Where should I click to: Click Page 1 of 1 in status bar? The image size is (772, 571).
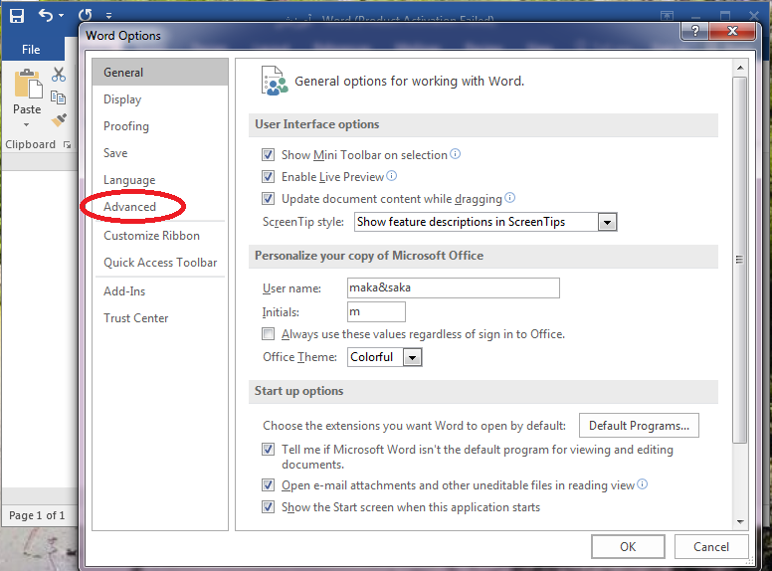pos(37,515)
